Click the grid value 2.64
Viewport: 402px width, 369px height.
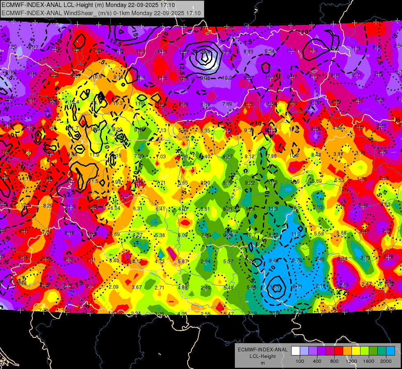click(206, 262)
